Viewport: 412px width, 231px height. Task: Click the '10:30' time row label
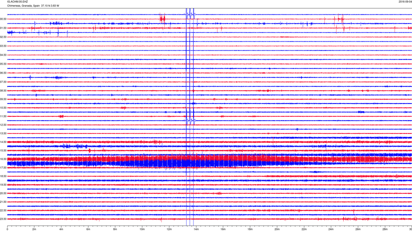3,108
